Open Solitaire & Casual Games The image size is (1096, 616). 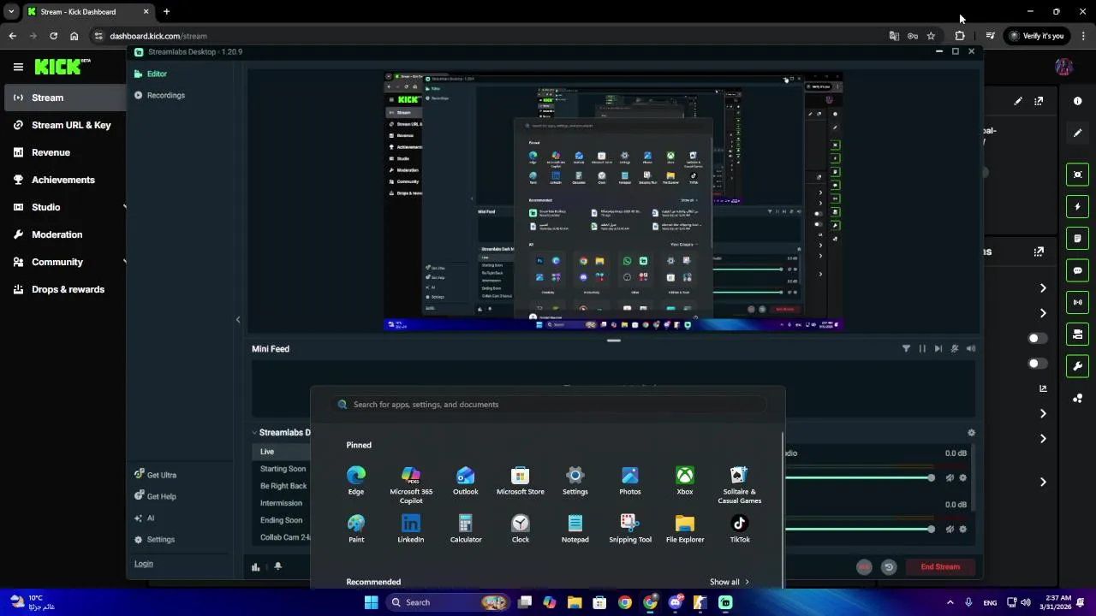tap(740, 485)
